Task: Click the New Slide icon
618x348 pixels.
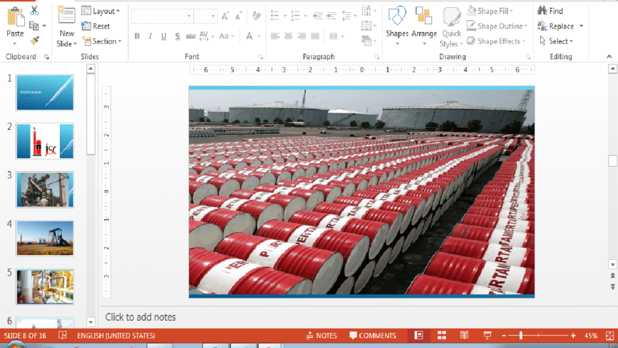Action: (66, 16)
